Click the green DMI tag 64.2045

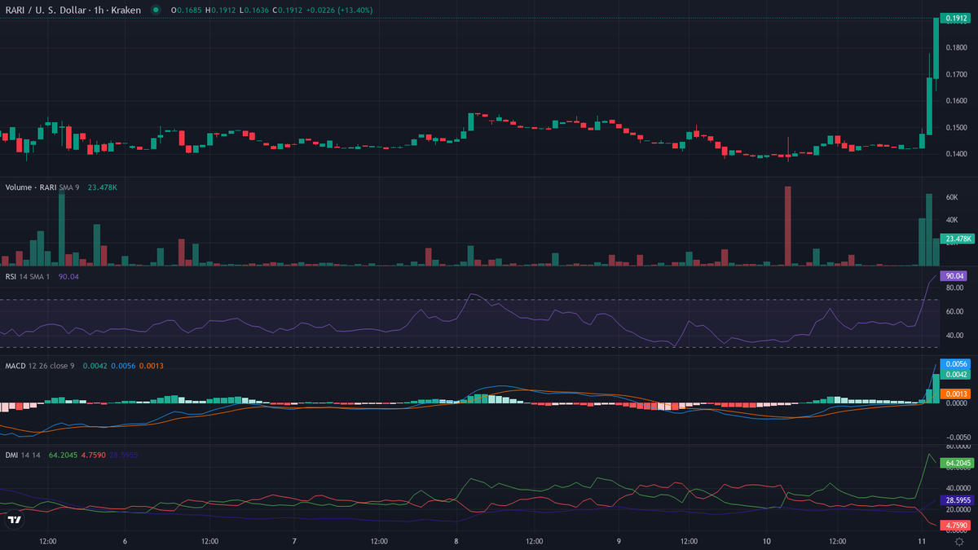click(957, 463)
